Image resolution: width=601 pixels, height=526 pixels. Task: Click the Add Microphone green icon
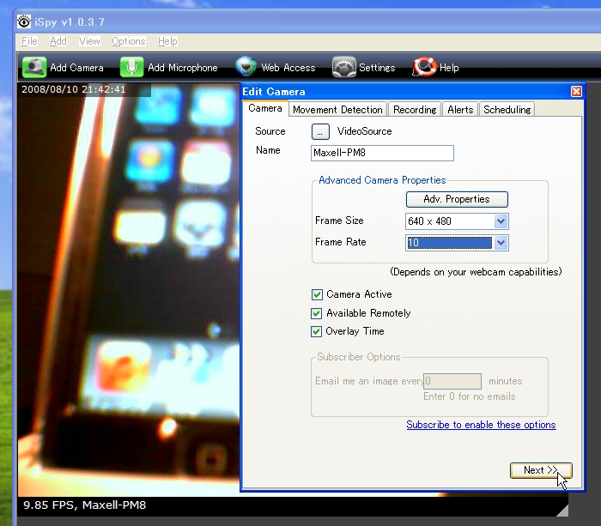click(x=132, y=68)
